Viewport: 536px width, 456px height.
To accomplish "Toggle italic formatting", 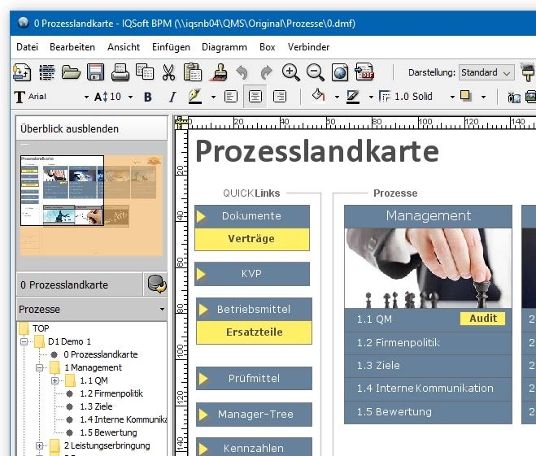I will point(172,97).
